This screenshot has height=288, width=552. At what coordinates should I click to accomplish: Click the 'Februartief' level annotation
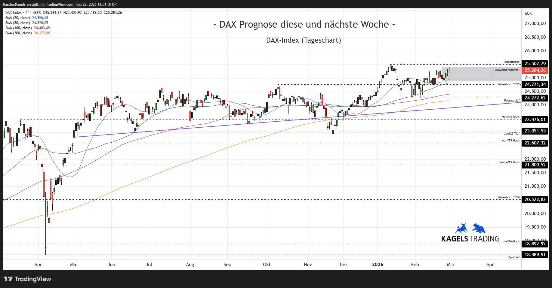(512, 101)
